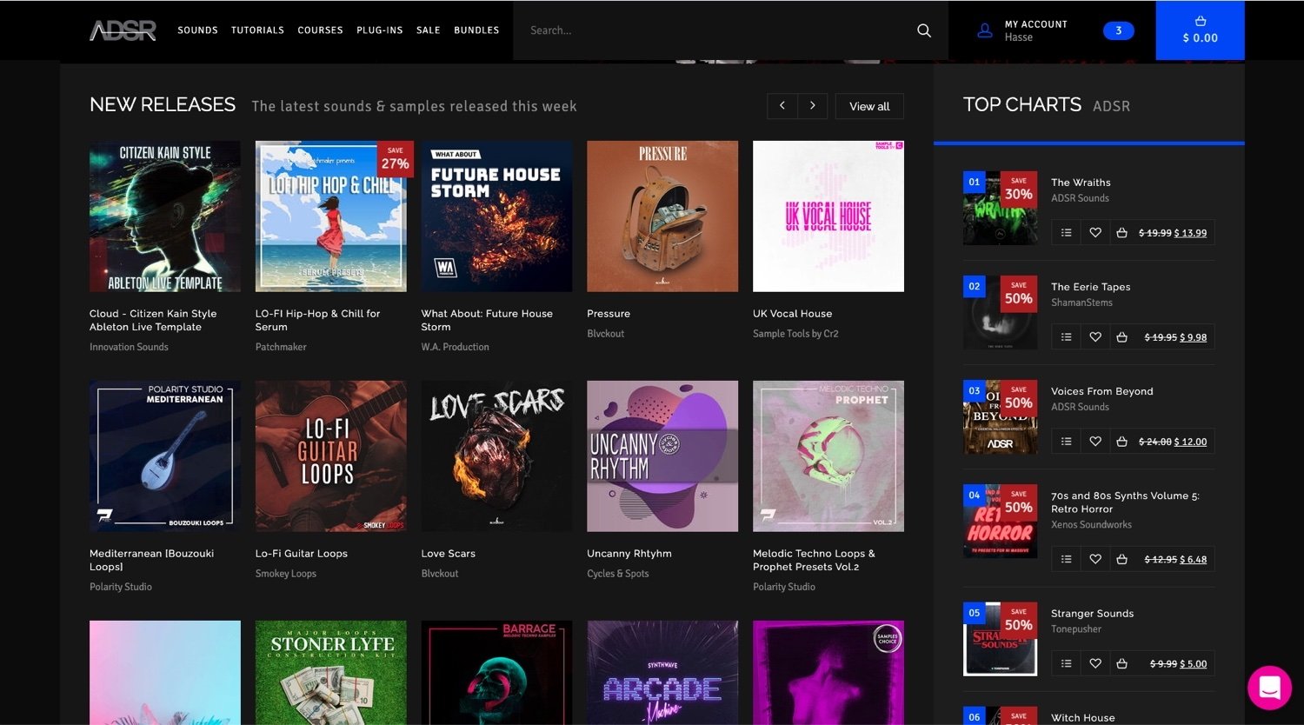1304x725 pixels.
Task: Open the shopping cart showing $0.00
Action: (x=1200, y=30)
